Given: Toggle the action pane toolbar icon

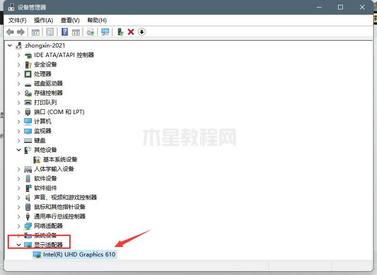Looking at the screenshot, I should (x=76, y=32).
